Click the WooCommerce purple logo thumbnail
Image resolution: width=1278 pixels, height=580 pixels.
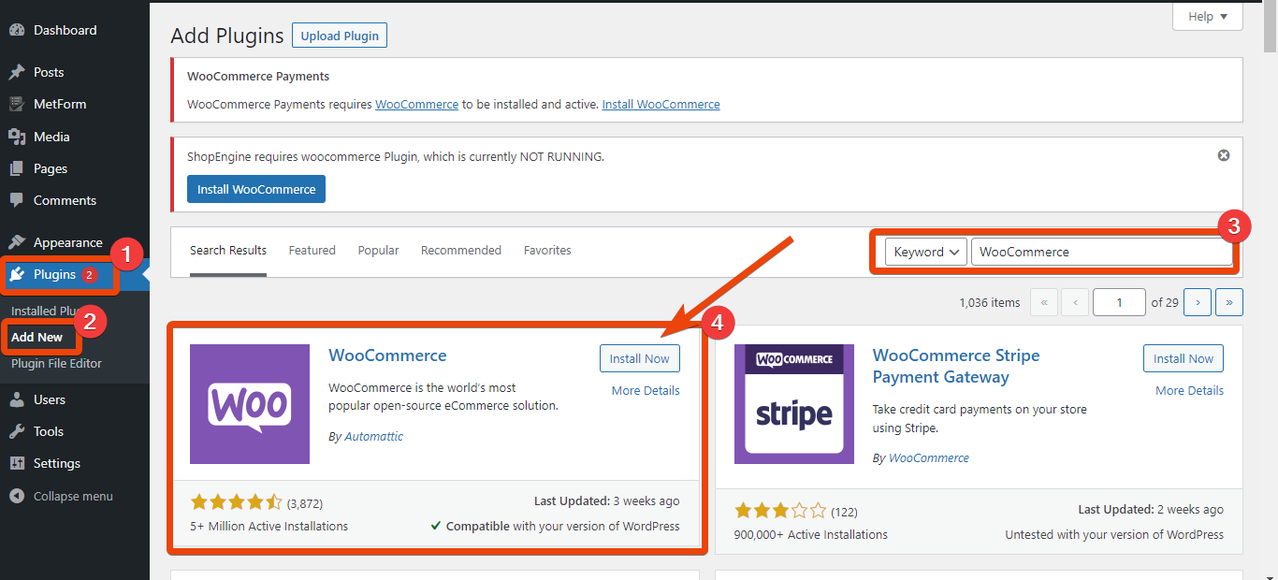point(250,404)
